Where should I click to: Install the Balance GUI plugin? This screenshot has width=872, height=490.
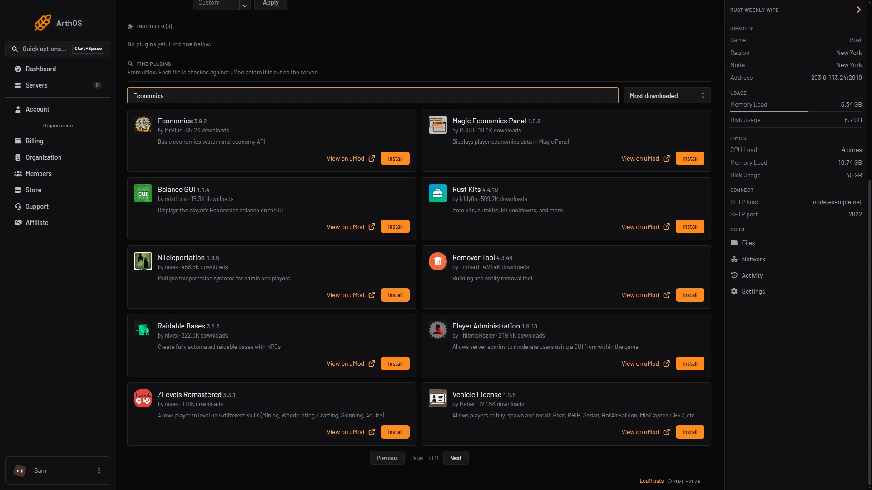pyautogui.click(x=395, y=227)
